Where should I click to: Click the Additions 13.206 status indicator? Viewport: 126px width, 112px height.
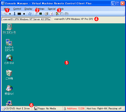[74, 108]
